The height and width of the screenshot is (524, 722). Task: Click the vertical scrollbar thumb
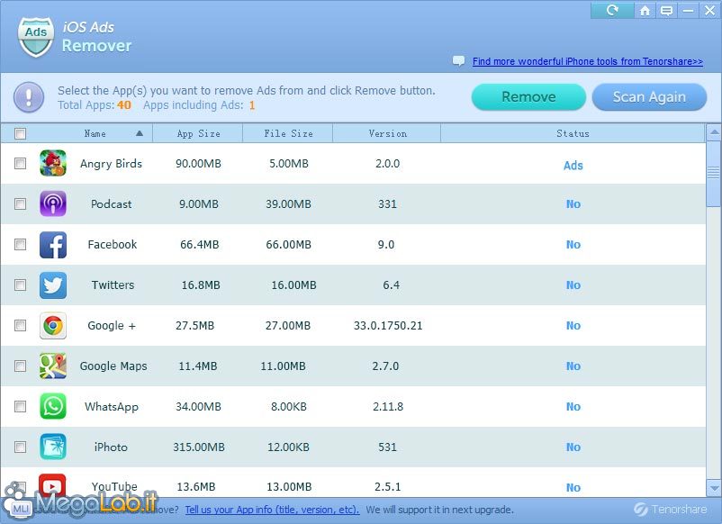point(714,174)
